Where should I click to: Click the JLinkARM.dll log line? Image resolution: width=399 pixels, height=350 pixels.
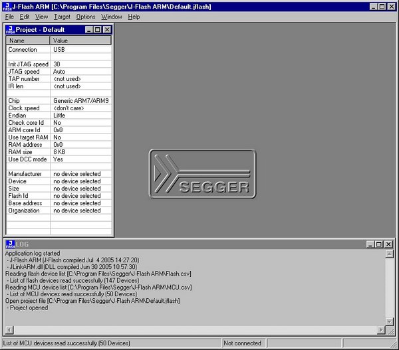click(x=72, y=267)
